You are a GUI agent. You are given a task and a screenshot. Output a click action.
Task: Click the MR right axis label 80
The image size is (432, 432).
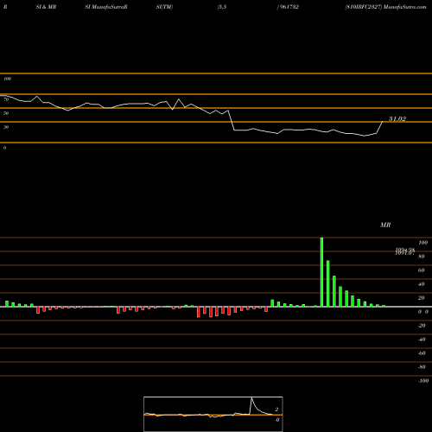422,257
